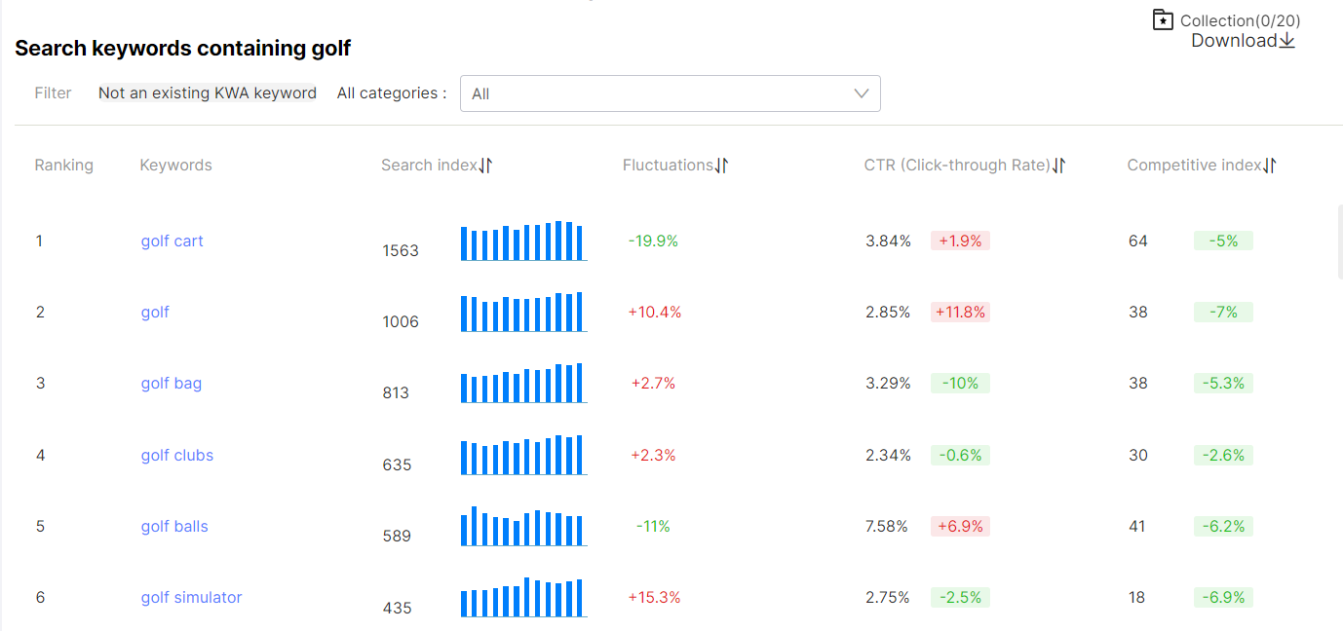Click the golf balls search trend chart
Viewport: 1343px width, 631px height.
tap(523, 527)
